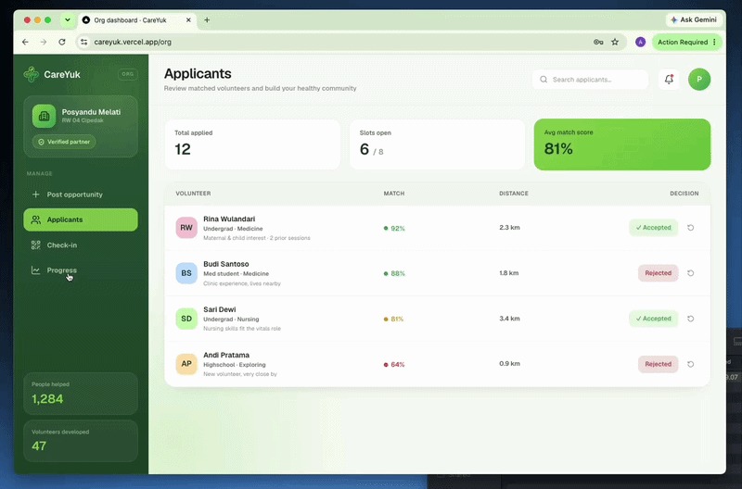Image resolution: width=742 pixels, height=489 pixels.
Task: Open the notifications bell
Action: point(669,80)
